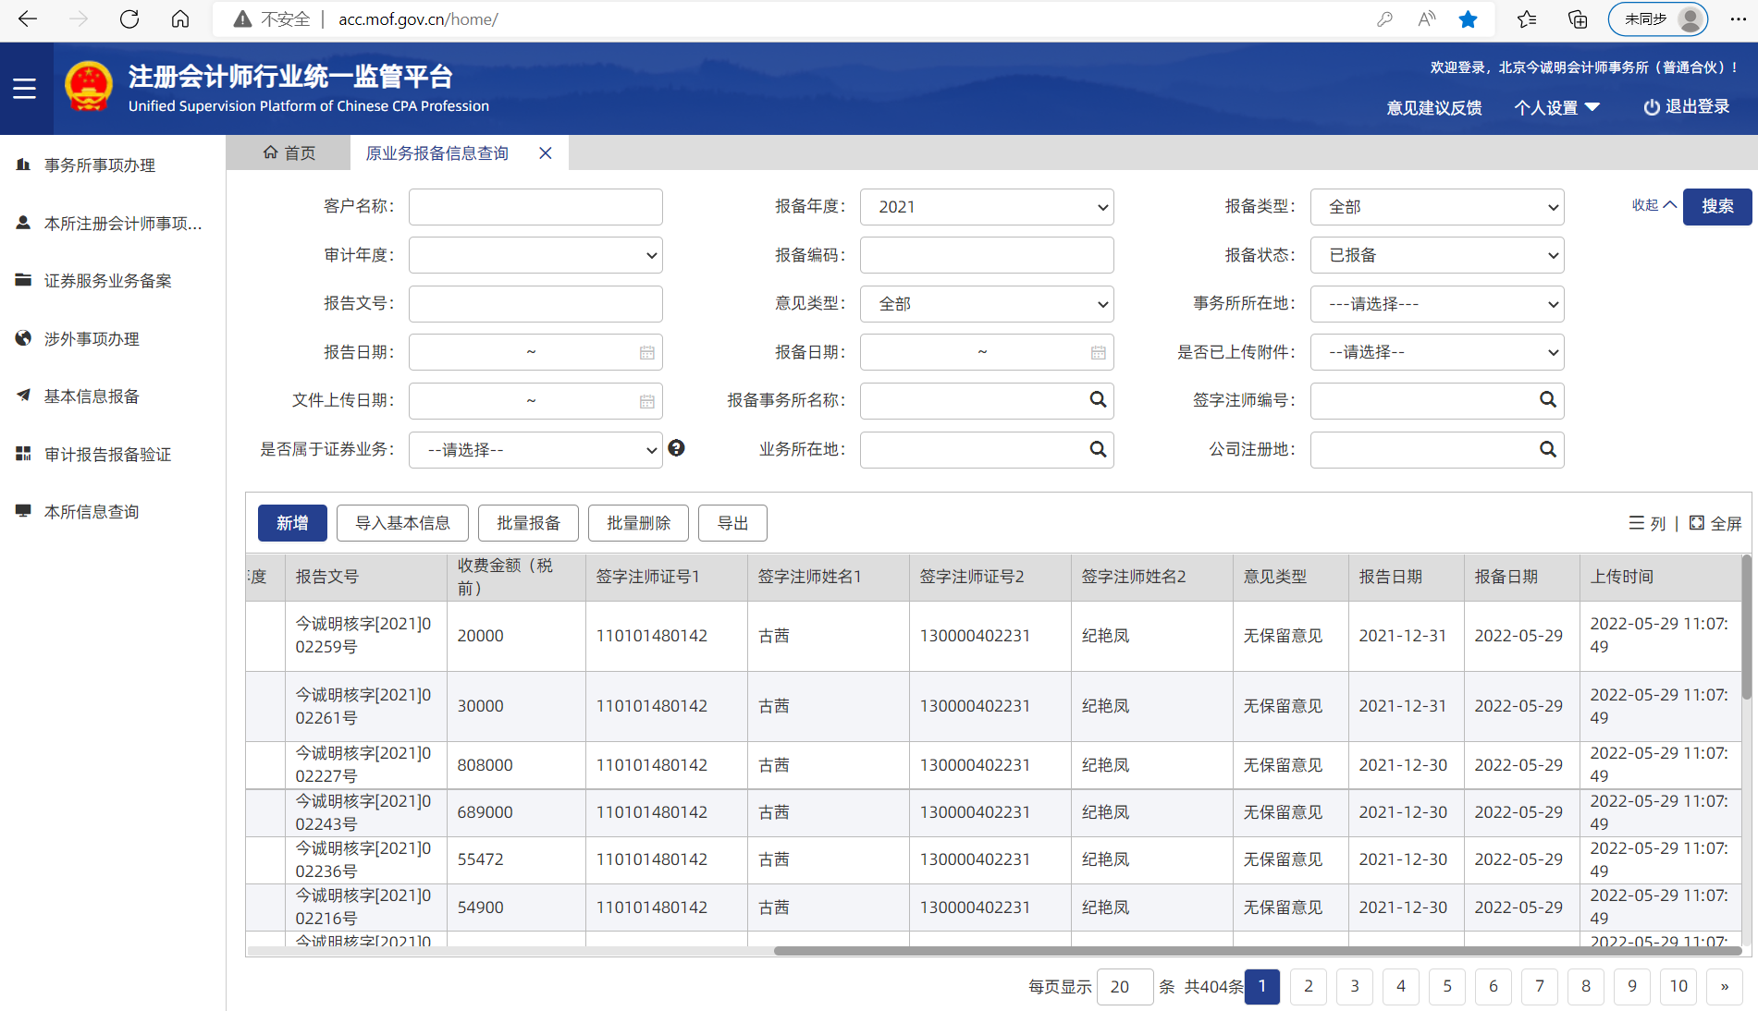This screenshot has height=1011, width=1758.
Task: Click the browser favorites star icon
Action: pos(1468,19)
